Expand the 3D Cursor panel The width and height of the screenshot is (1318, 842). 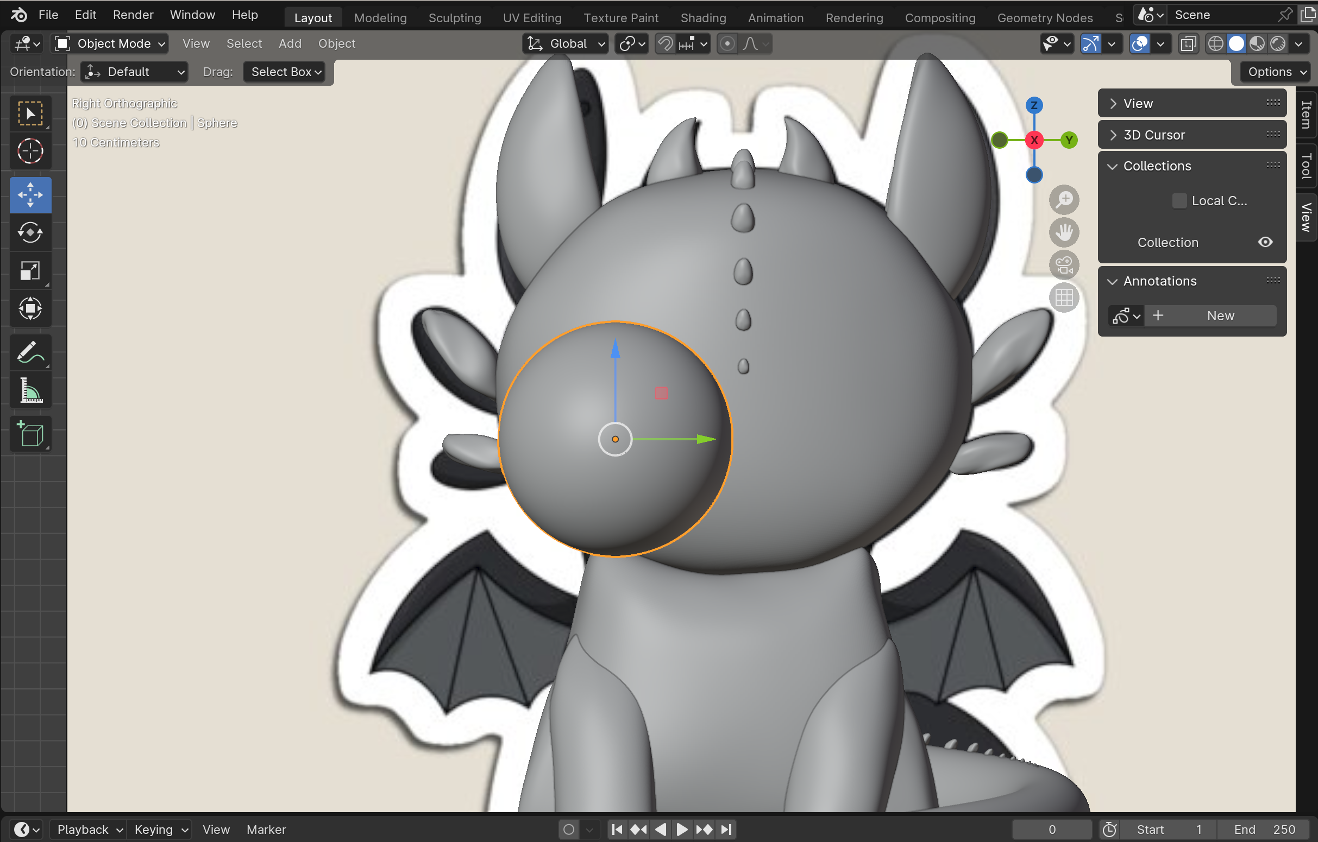pos(1192,135)
